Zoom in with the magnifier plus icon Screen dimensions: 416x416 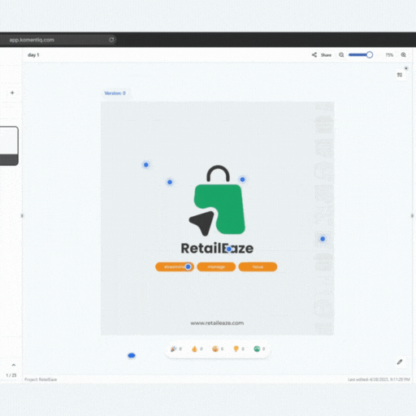(403, 55)
